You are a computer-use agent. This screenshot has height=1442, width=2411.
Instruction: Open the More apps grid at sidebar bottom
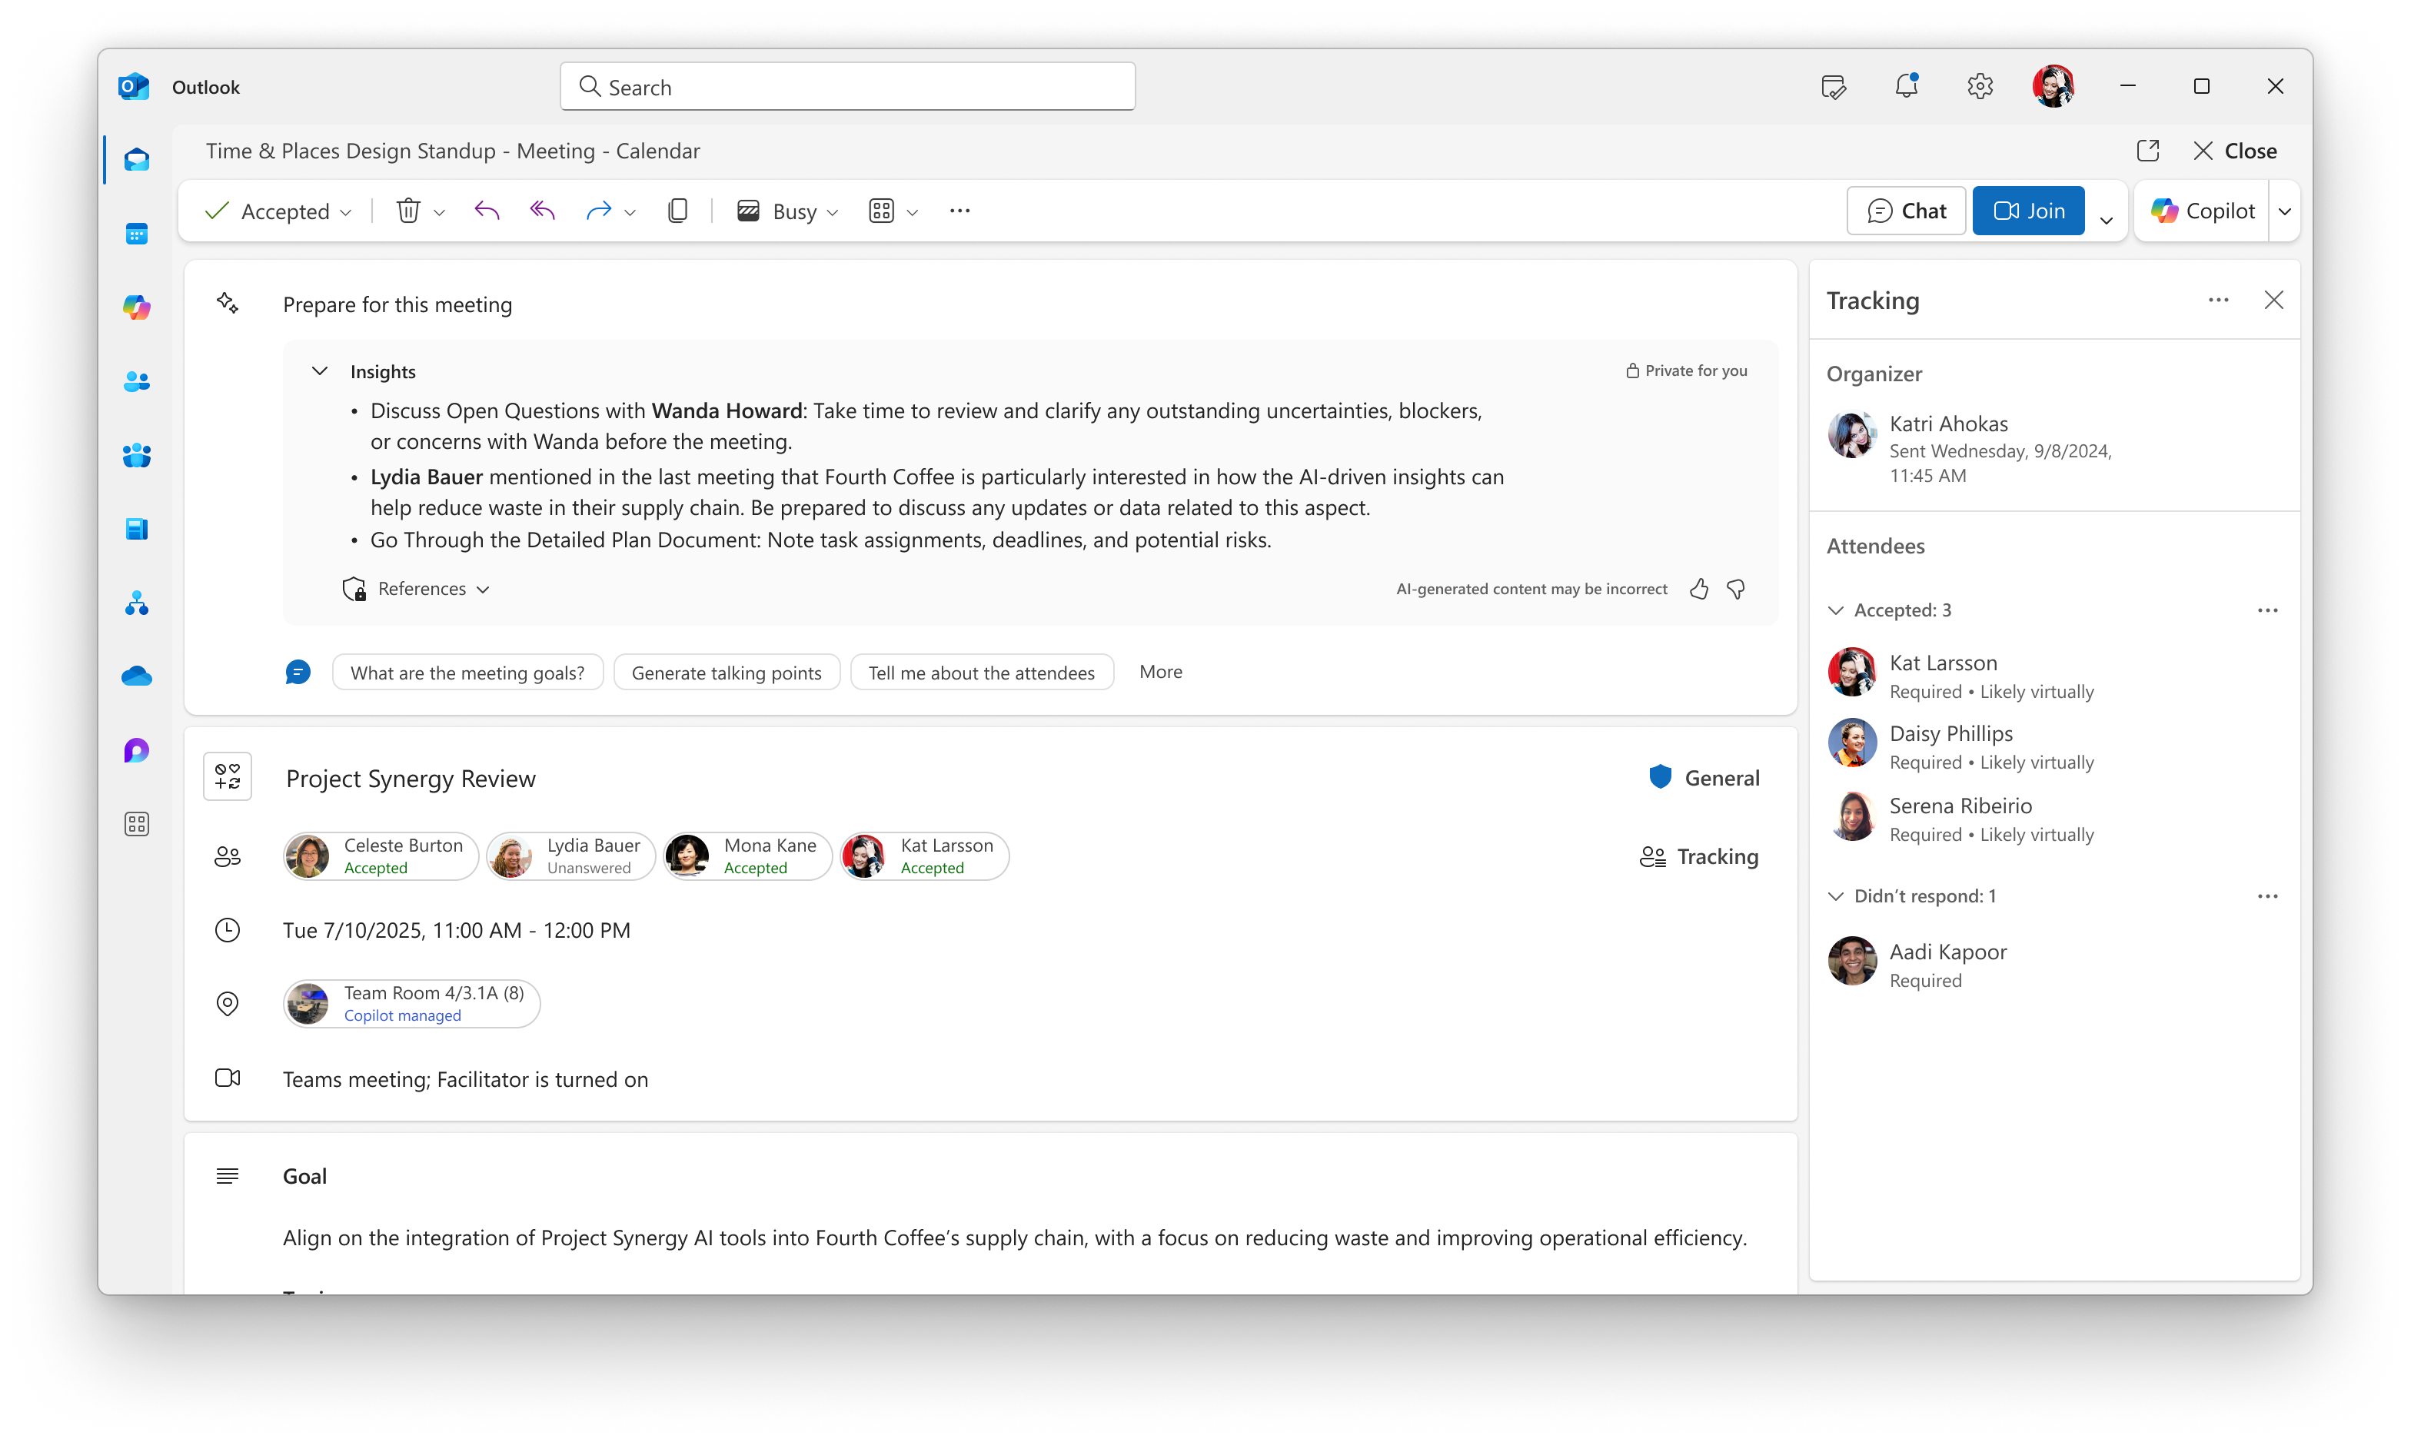tap(136, 823)
